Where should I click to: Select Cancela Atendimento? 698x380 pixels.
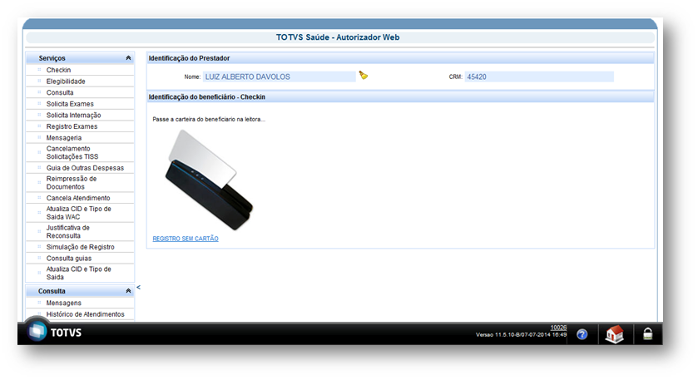[78, 198]
